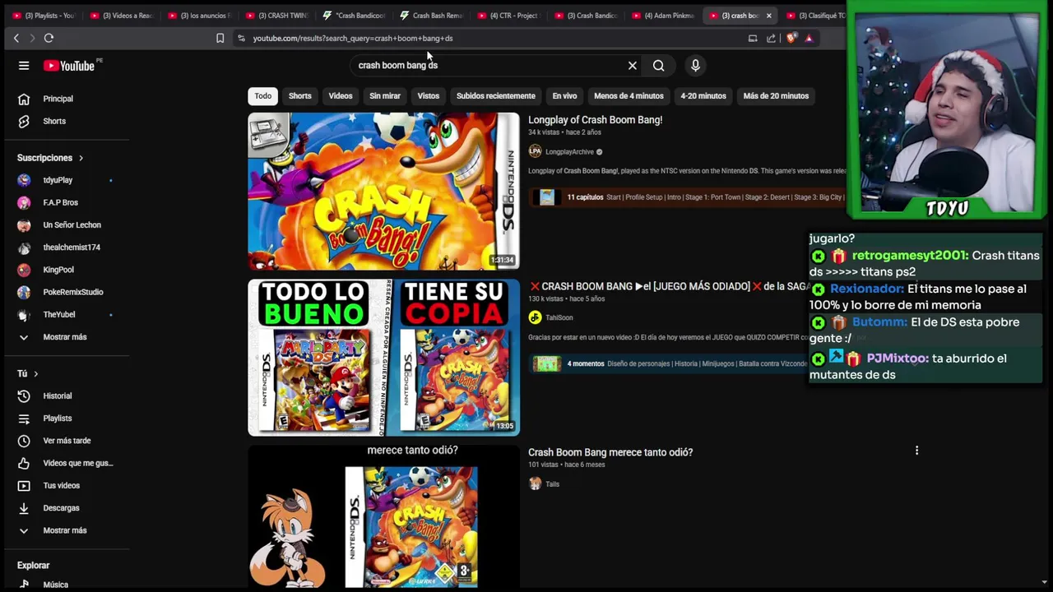Open Tails channel link
The width and height of the screenshot is (1053, 592).
tap(553, 484)
